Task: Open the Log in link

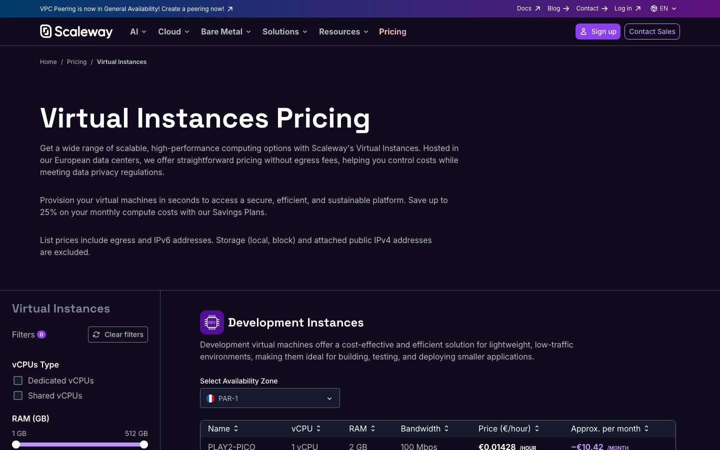Action: click(x=627, y=8)
